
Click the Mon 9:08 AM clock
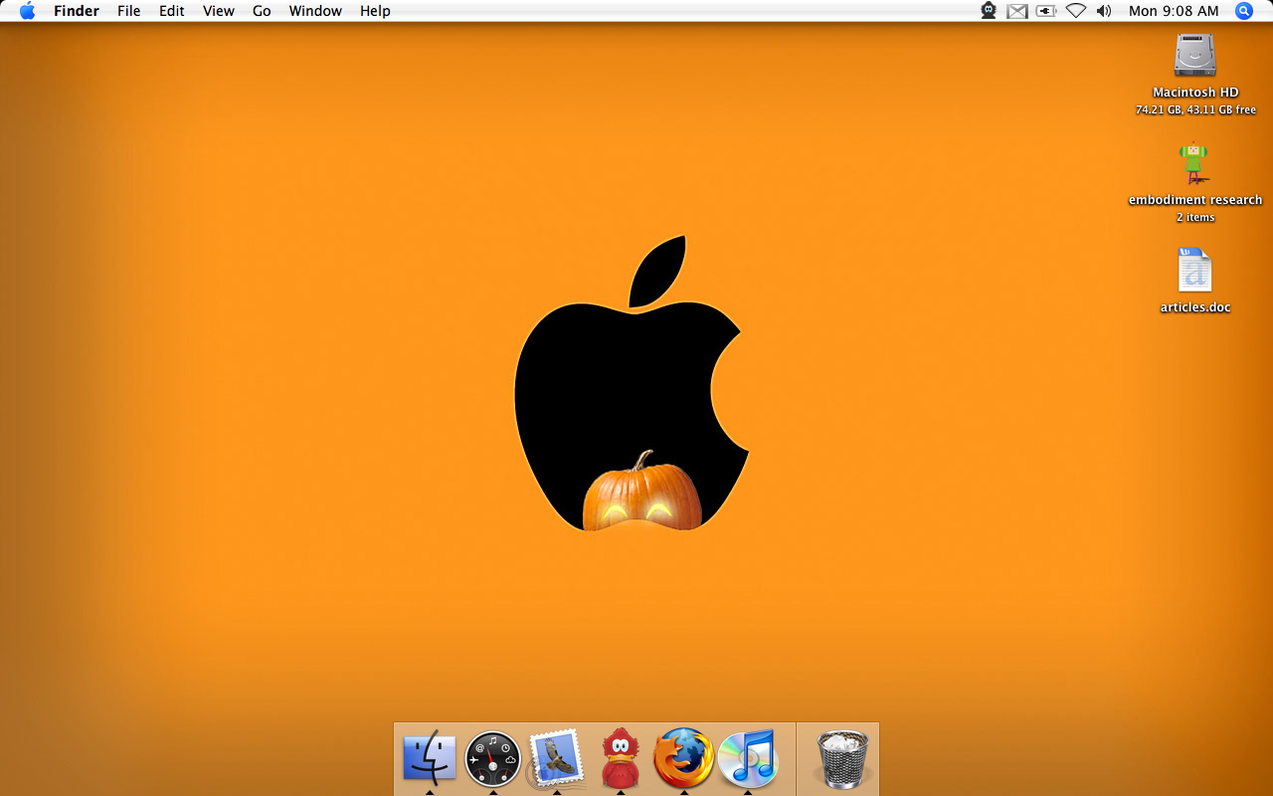1174,11
